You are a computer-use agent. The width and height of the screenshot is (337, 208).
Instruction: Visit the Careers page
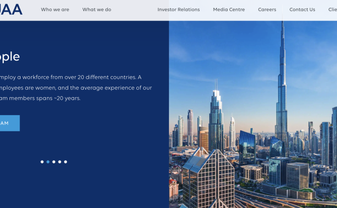[267, 9]
